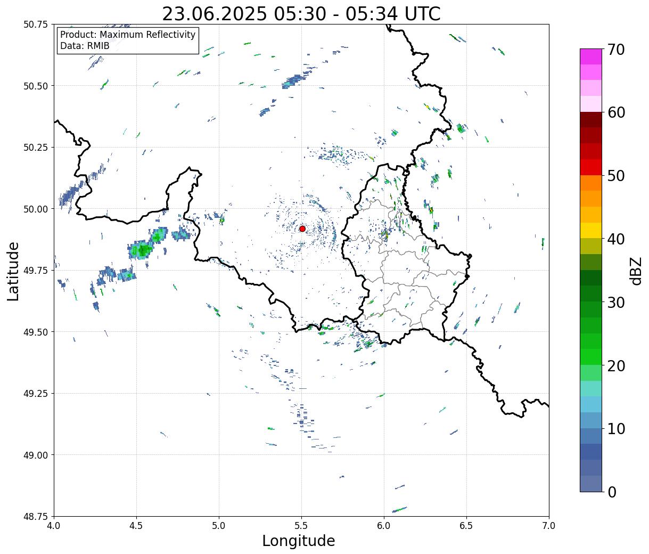This screenshot has height=554, width=649.
Task: Pick the magenta top colorbar swatch
Action: pyautogui.click(x=591, y=56)
